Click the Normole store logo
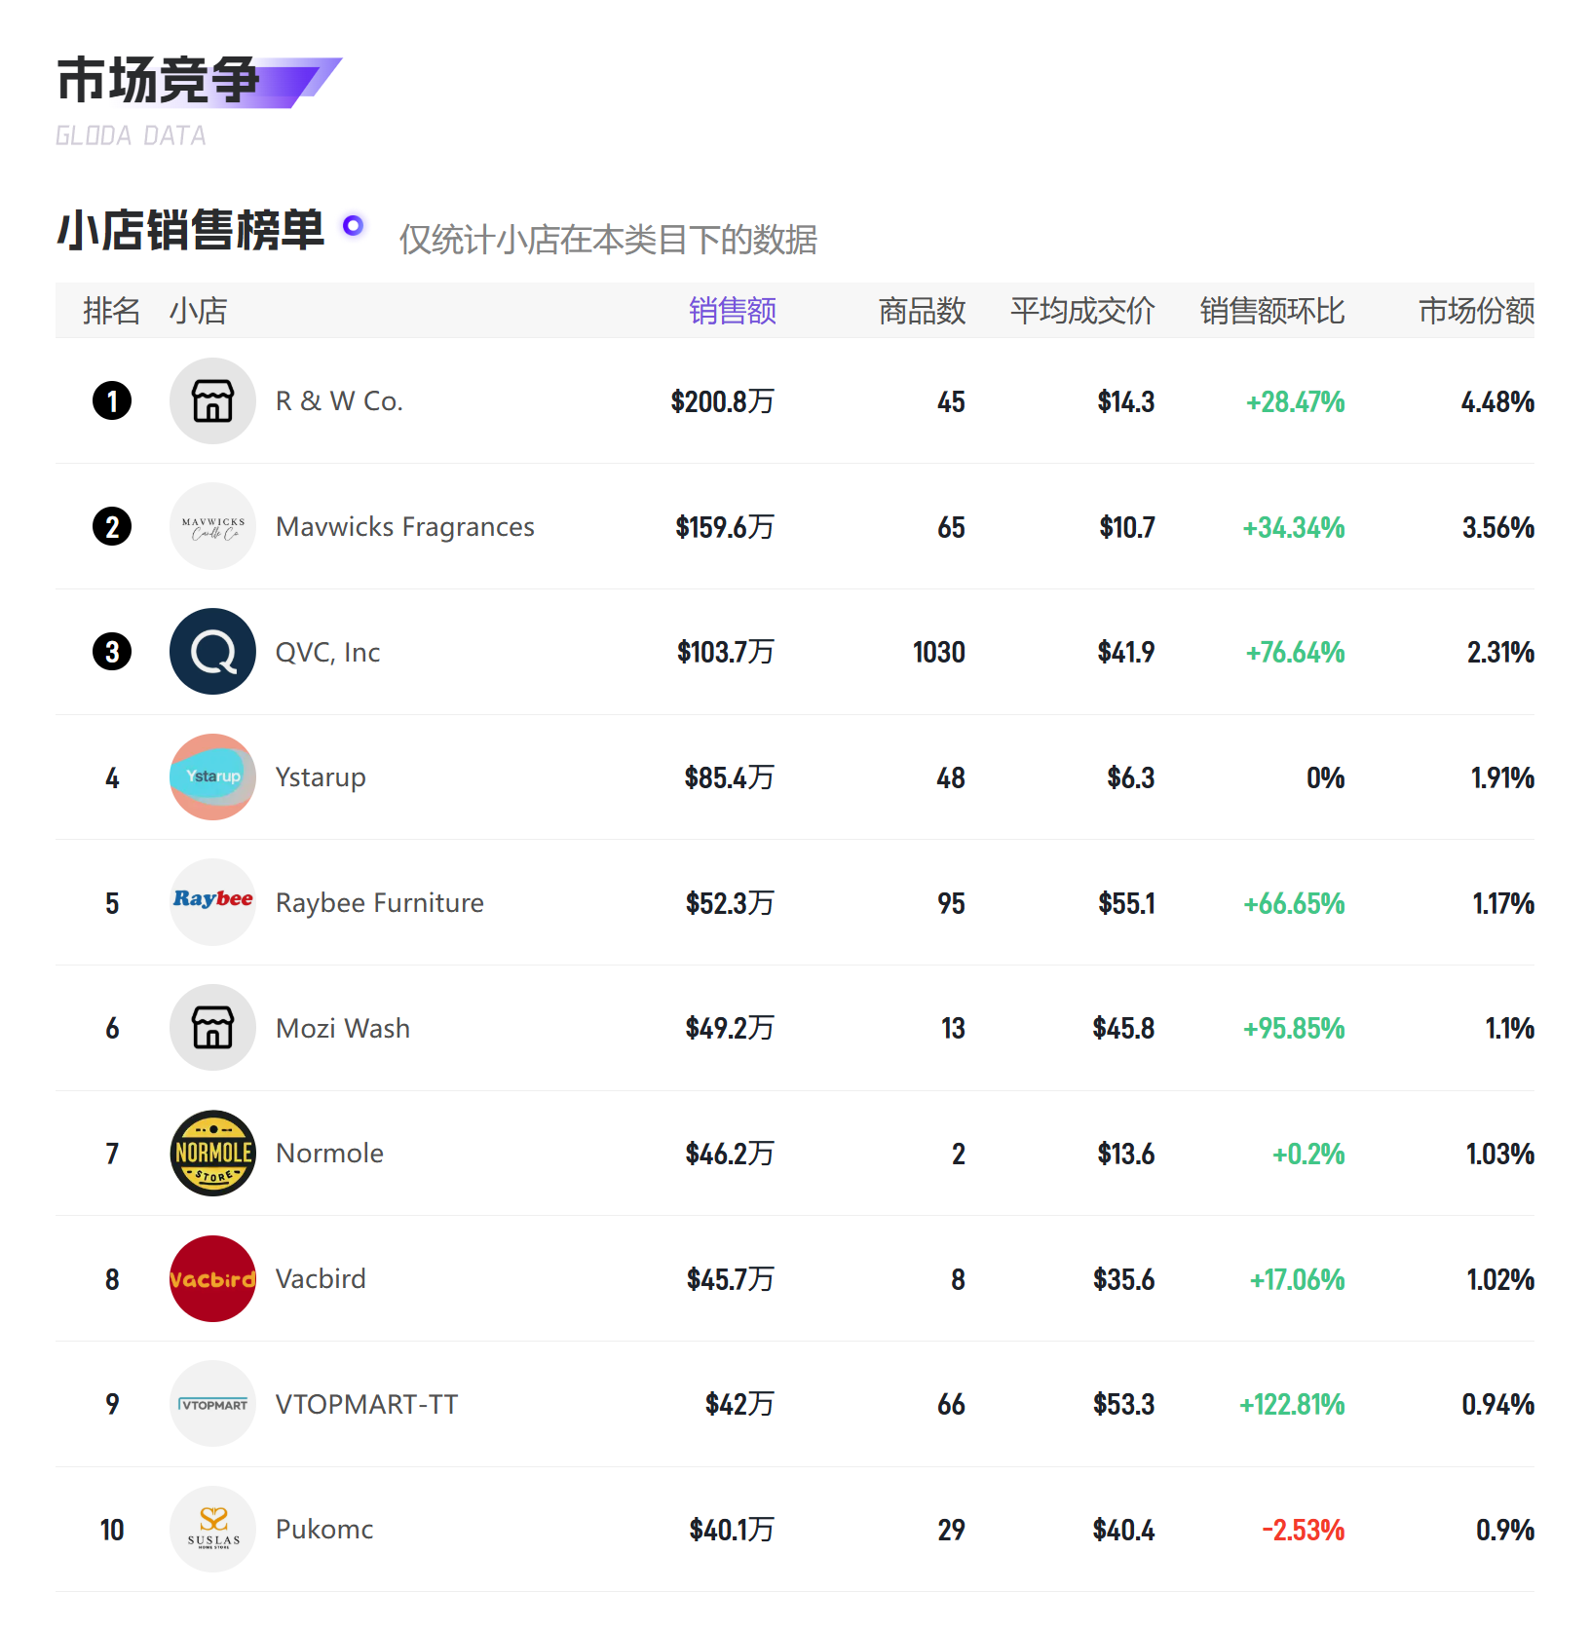 click(212, 1153)
